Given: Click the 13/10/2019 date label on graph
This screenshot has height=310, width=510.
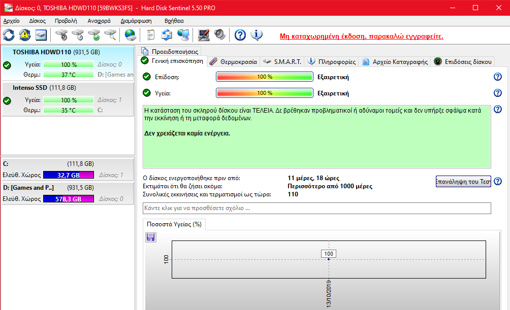Looking at the screenshot, I should tap(329, 294).
